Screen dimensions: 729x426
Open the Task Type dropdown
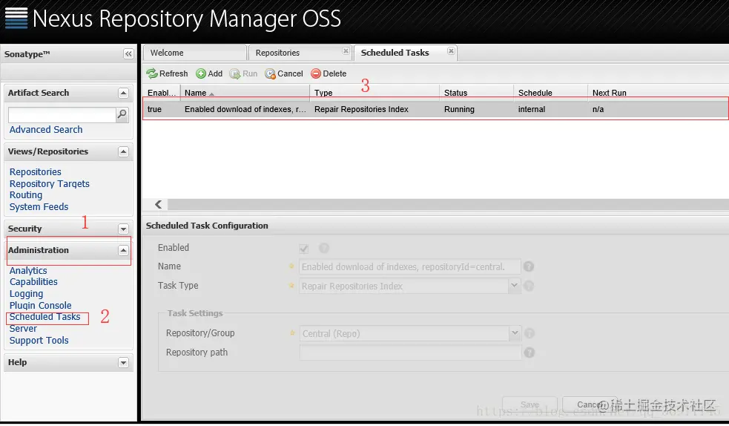515,286
